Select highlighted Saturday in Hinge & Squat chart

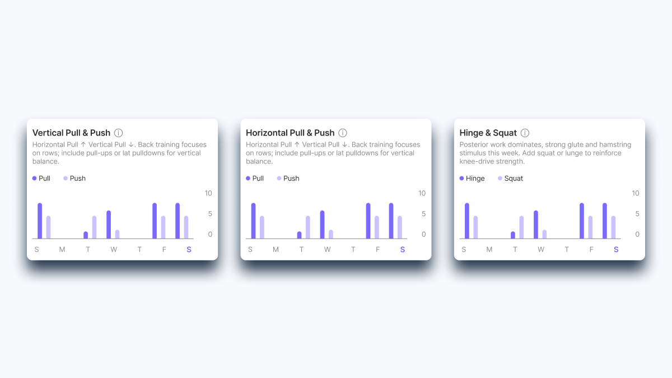click(x=616, y=250)
